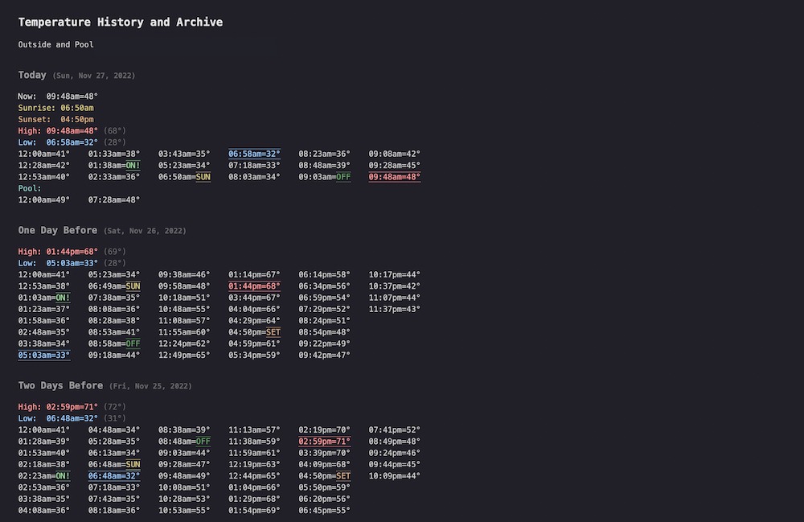Click the highlighted 05:03am=33° Saturday low

pyautogui.click(x=44, y=355)
